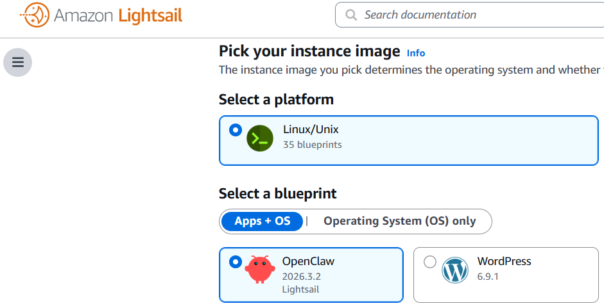Click the magnifying glass search icon
Screen dimensions: 604x306
(x=350, y=15)
